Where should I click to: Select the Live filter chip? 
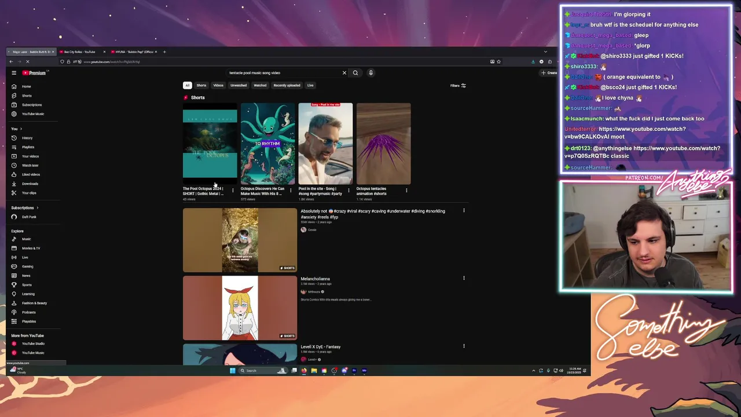(x=310, y=85)
